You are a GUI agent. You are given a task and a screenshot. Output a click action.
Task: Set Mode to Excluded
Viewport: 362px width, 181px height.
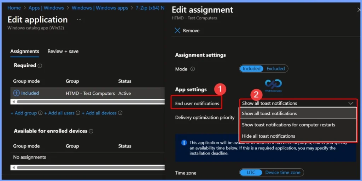pyautogui.click(x=276, y=69)
